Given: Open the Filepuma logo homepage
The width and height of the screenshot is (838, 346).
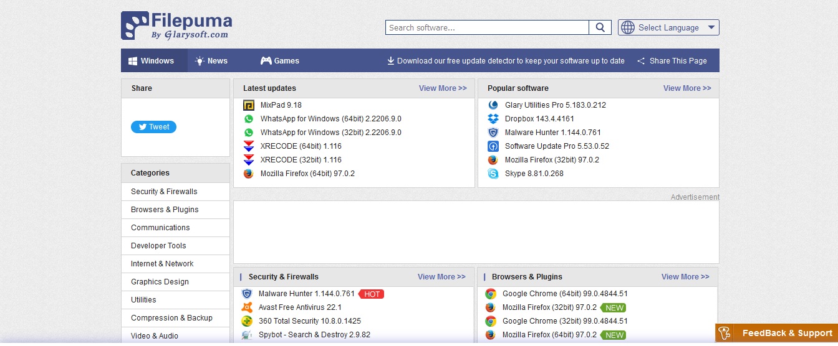Looking at the screenshot, I should point(176,26).
